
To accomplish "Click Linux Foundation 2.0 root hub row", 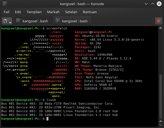I will click(x=60, y=111).
